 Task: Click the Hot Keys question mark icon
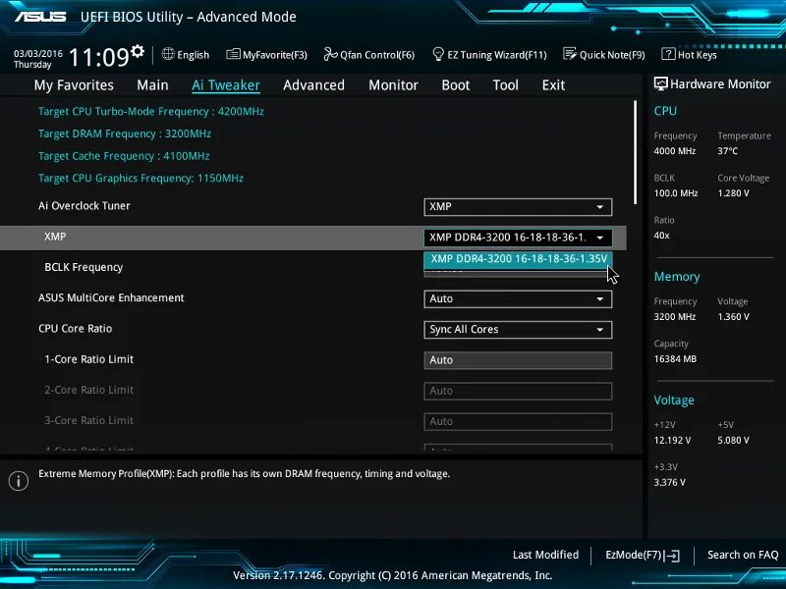(668, 54)
